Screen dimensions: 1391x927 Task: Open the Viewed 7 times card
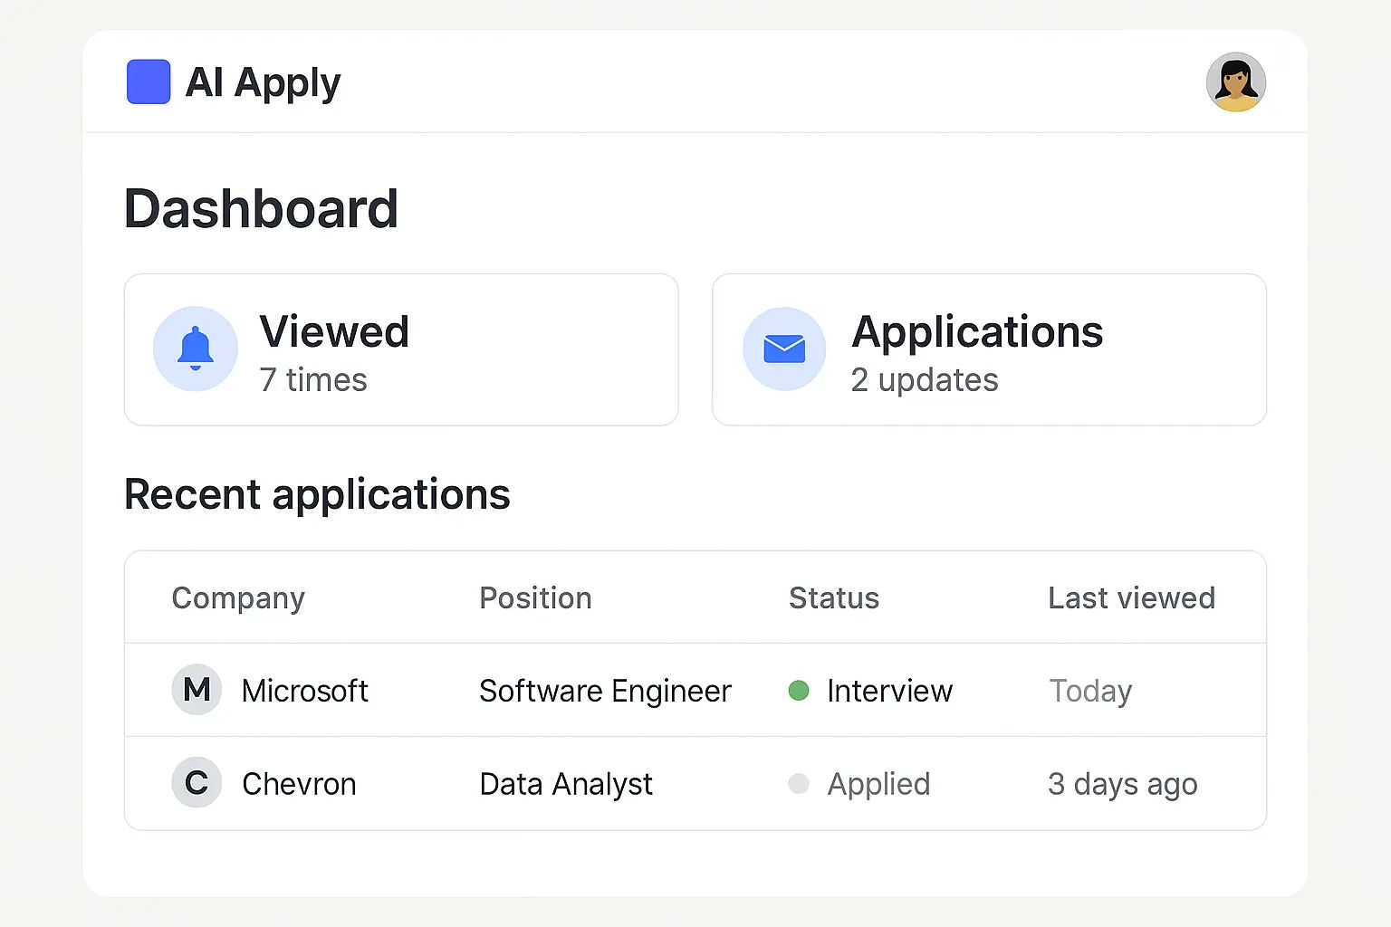coord(401,349)
